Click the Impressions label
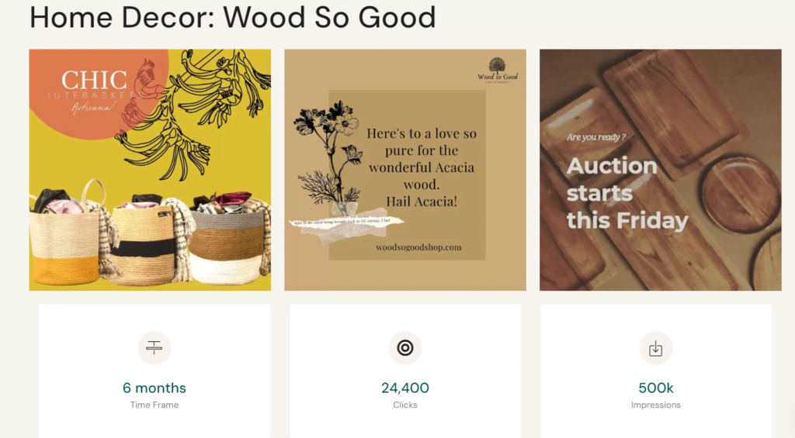 point(656,405)
